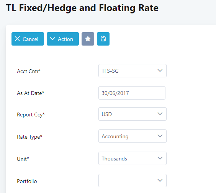Click the Report Ccy chevron arrow

click(160, 114)
